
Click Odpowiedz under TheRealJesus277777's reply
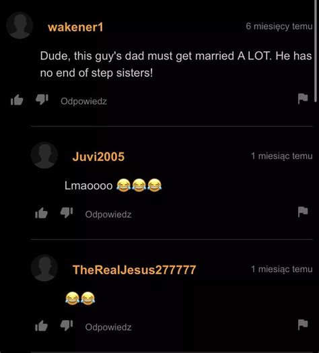(x=108, y=327)
